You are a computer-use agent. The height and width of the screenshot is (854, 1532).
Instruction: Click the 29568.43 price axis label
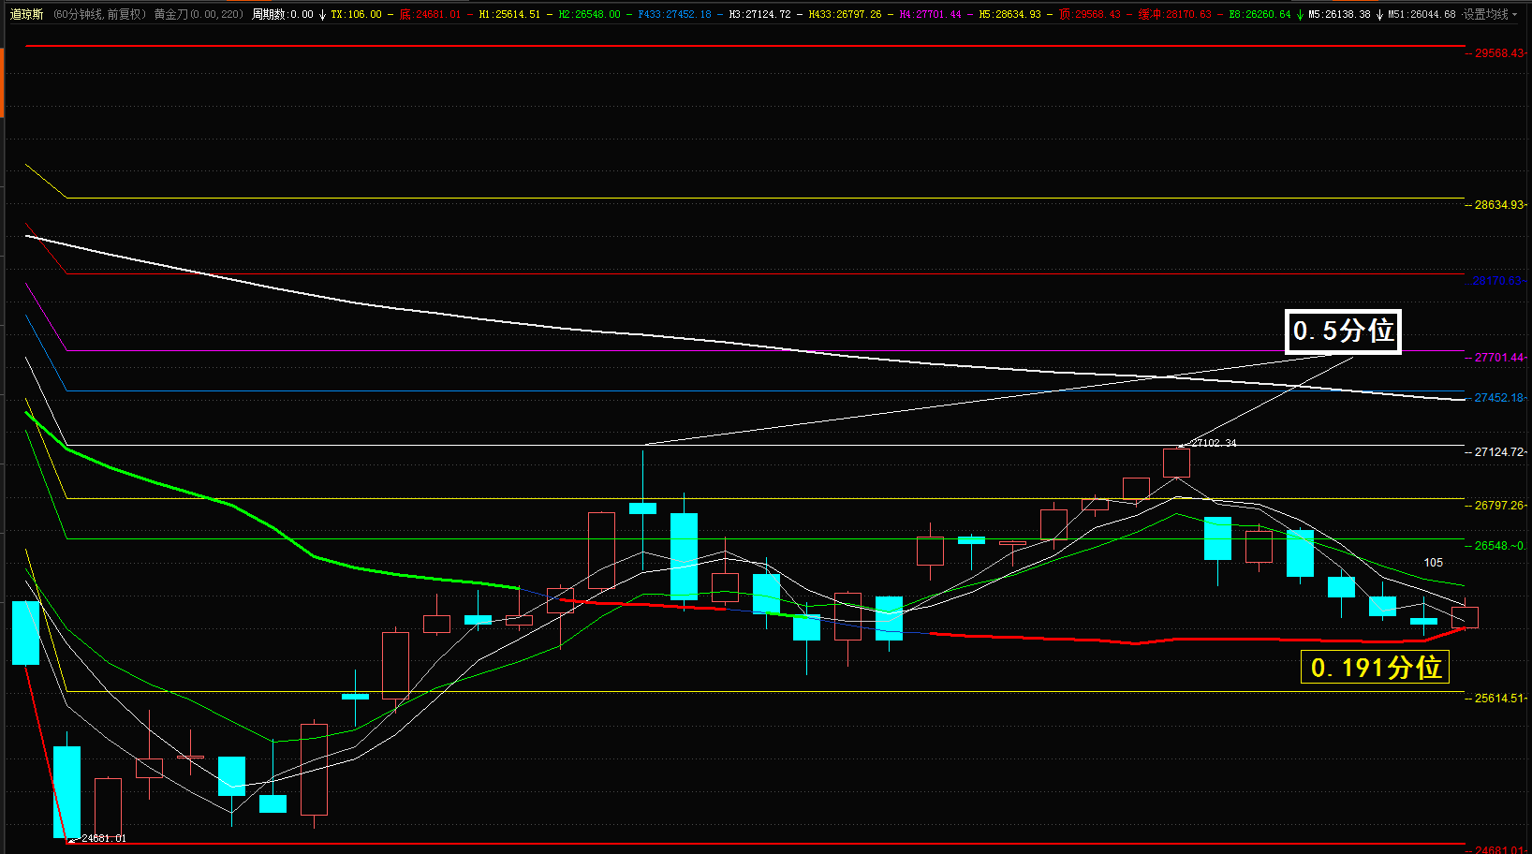coord(1498,53)
